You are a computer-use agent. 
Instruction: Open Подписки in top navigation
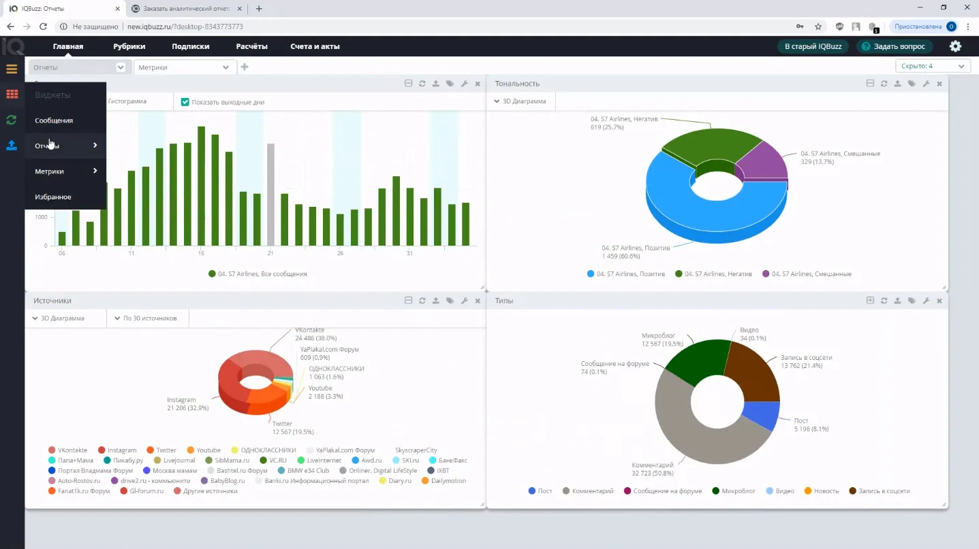click(191, 46)
